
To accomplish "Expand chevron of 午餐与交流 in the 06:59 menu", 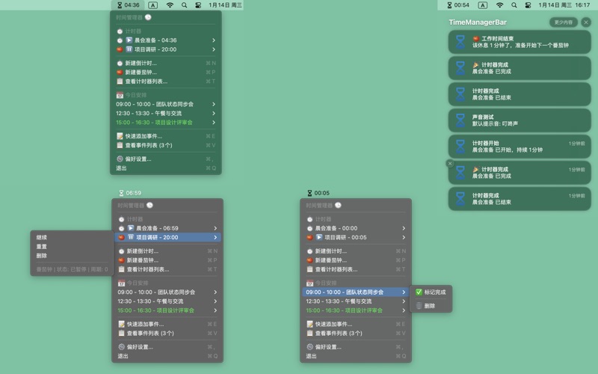I will (215, 301).
